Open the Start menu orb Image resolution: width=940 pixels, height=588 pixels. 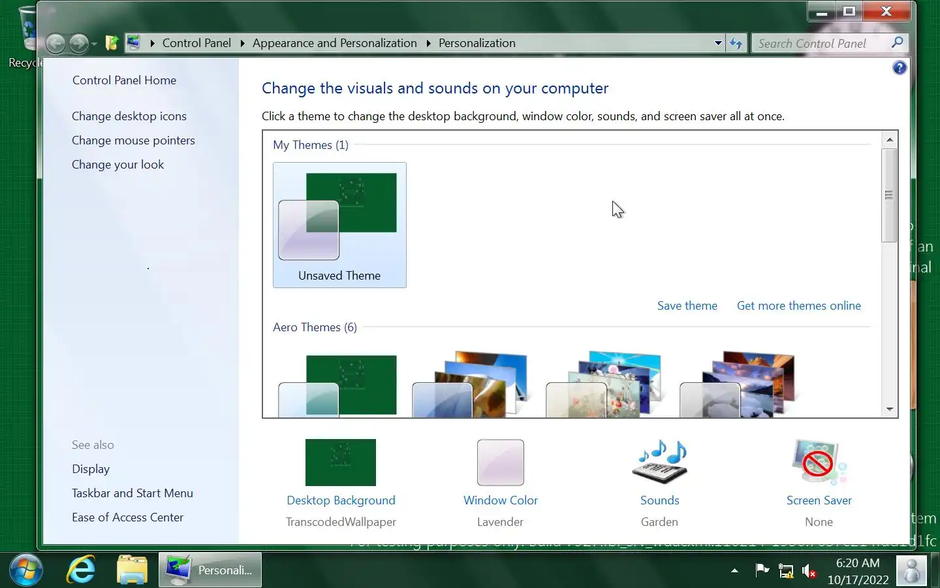click(25, 570)
